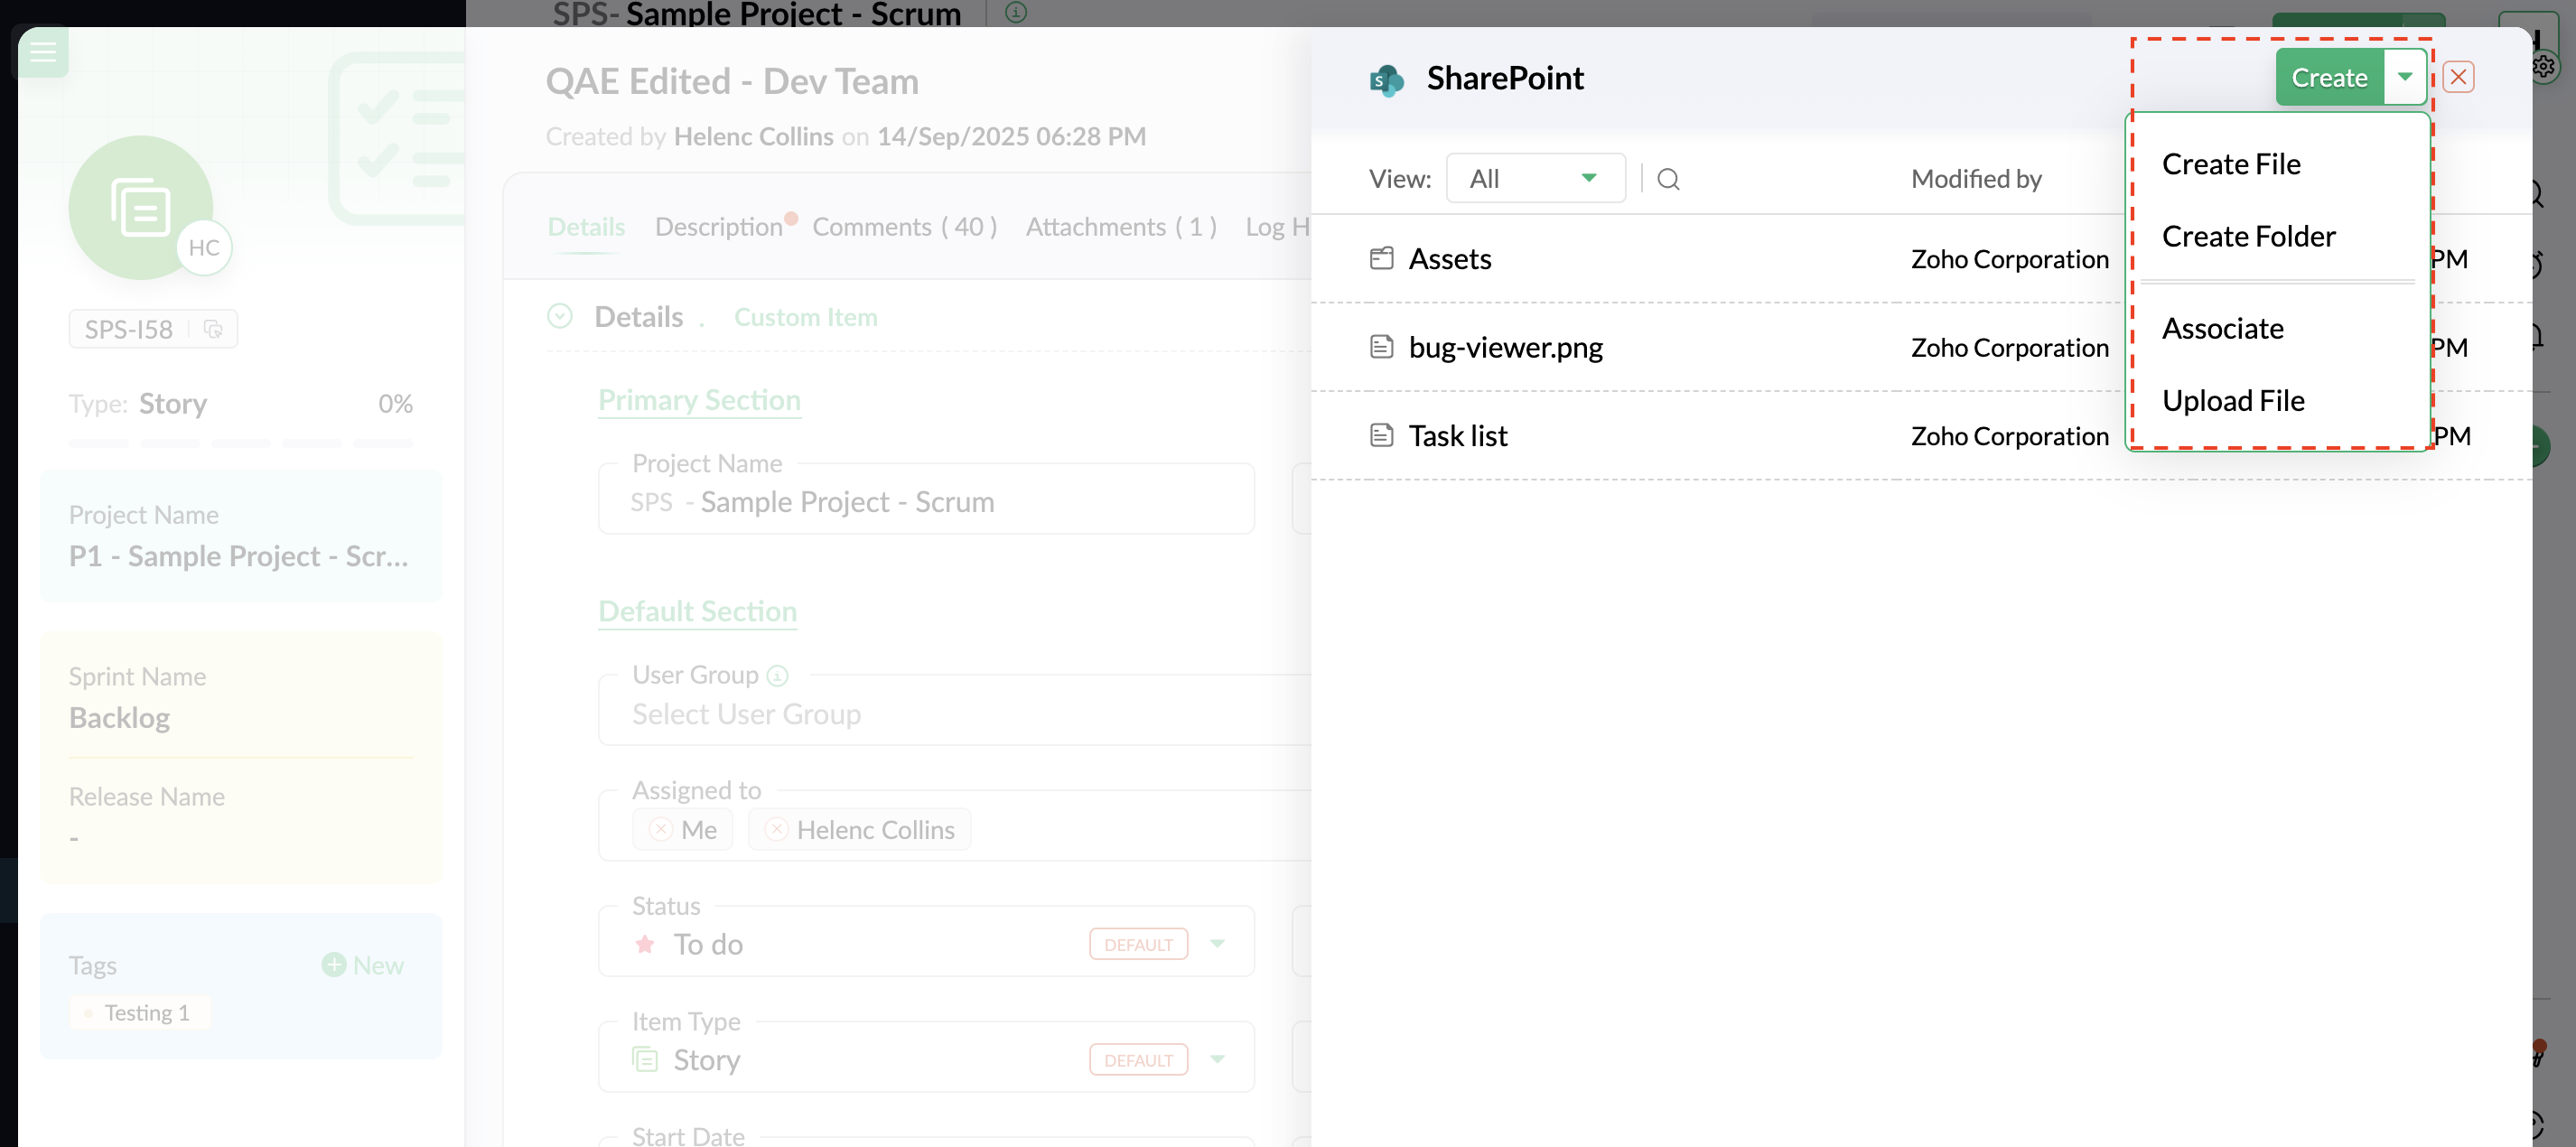Viewport: 2576px width, 1147px height.
Task: Open the Status To do dropdown
Action: coord(1217,943)
